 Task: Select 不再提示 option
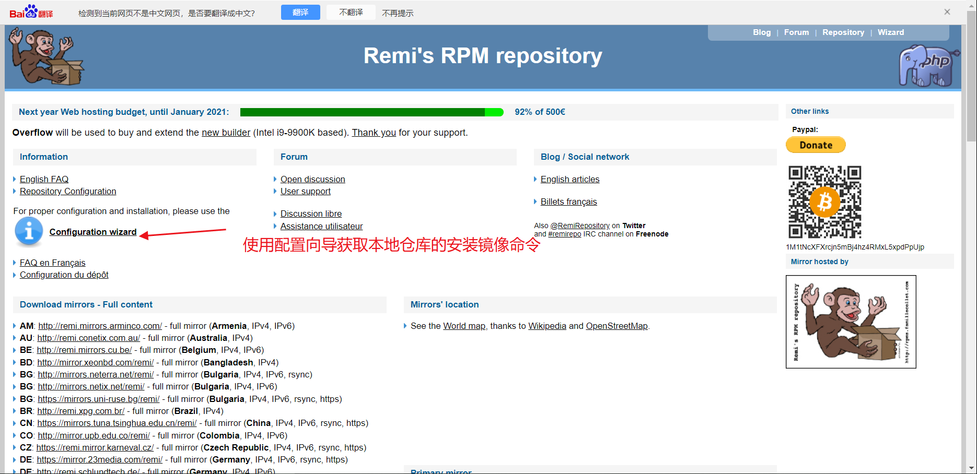click(x=398, y=13)
